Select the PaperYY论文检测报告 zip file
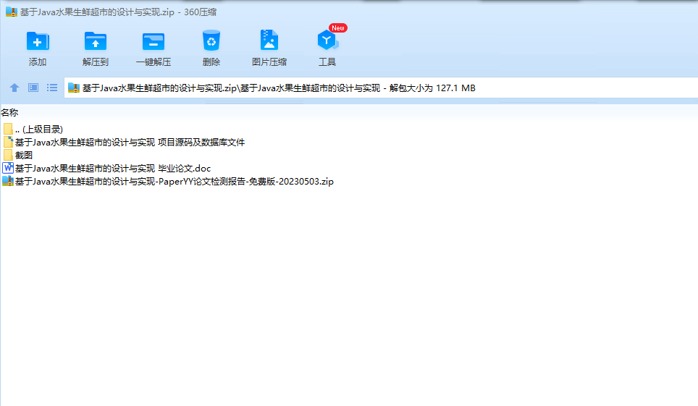698x406 pixels. pos(168,181)
